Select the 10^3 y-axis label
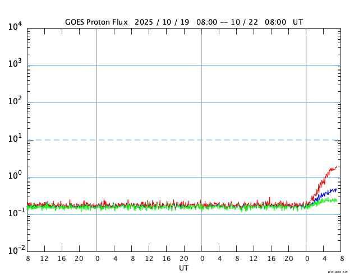 tap(15, 64)
